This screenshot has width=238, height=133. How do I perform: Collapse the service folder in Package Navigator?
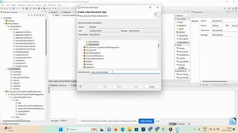click(x=9, y=30)
